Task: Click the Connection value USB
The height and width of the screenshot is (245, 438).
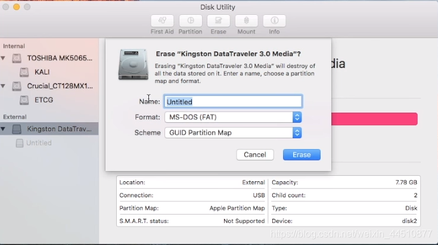Action: click(259, 196)
